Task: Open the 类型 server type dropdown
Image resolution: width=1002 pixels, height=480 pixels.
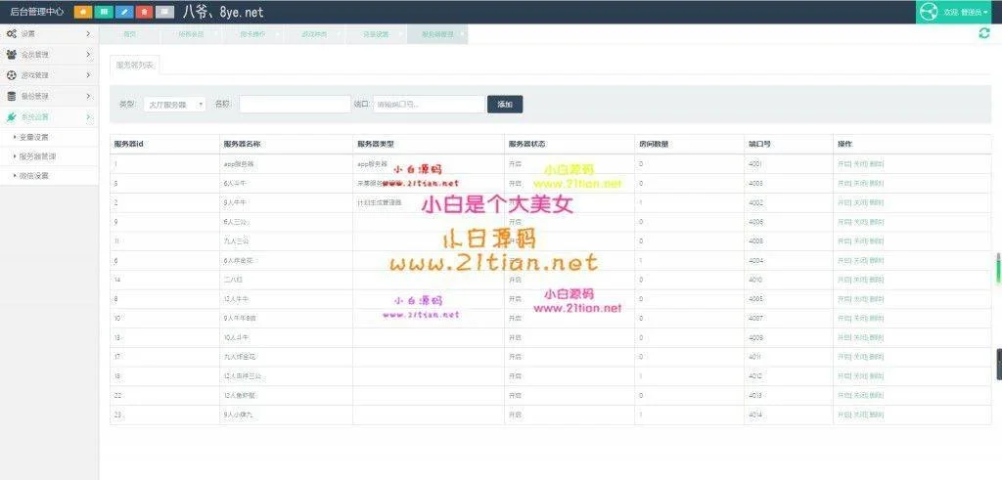Action: click(174, 104)
